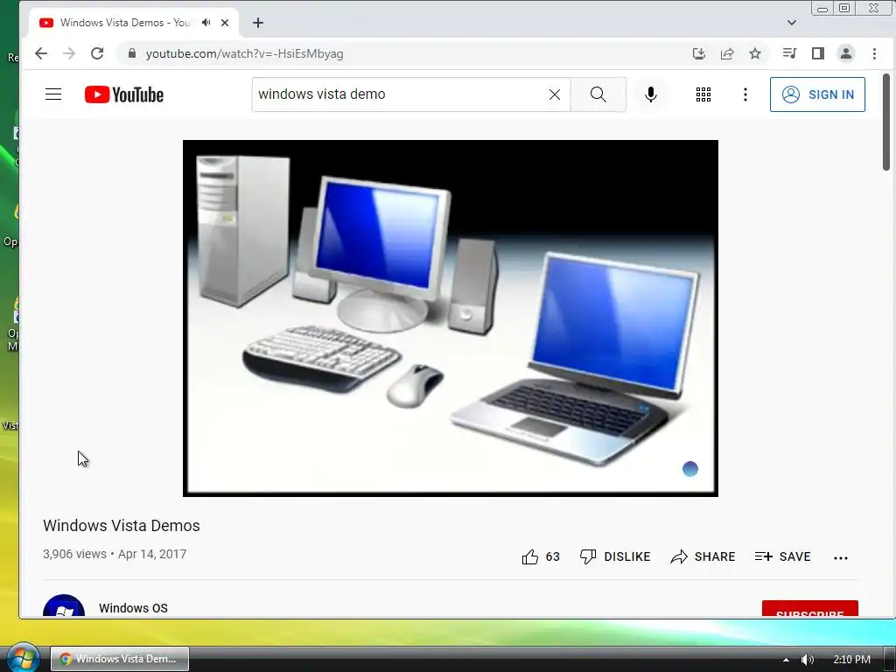This screenshot has height=672, width=896.
Task: Open Chrome's three-dot menu
Action: point(874,53)
